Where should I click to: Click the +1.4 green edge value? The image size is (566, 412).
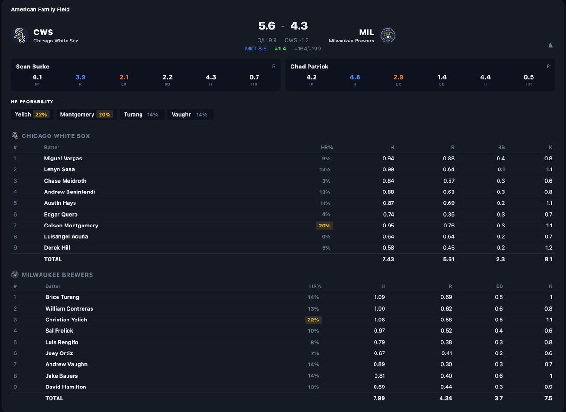pyautogui.click(x=280, y=49)
